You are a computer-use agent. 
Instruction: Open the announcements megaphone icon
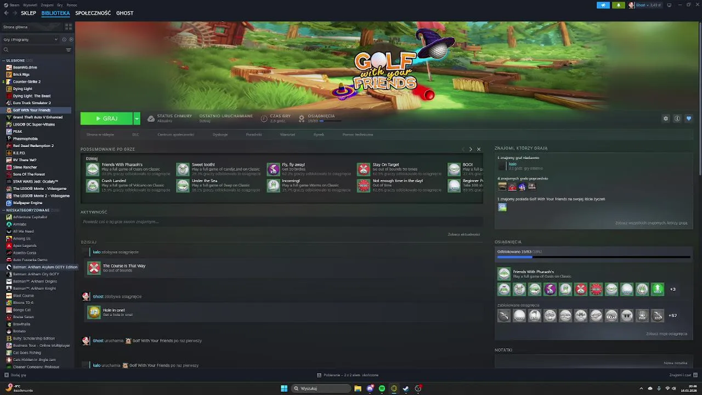point(603,5)
